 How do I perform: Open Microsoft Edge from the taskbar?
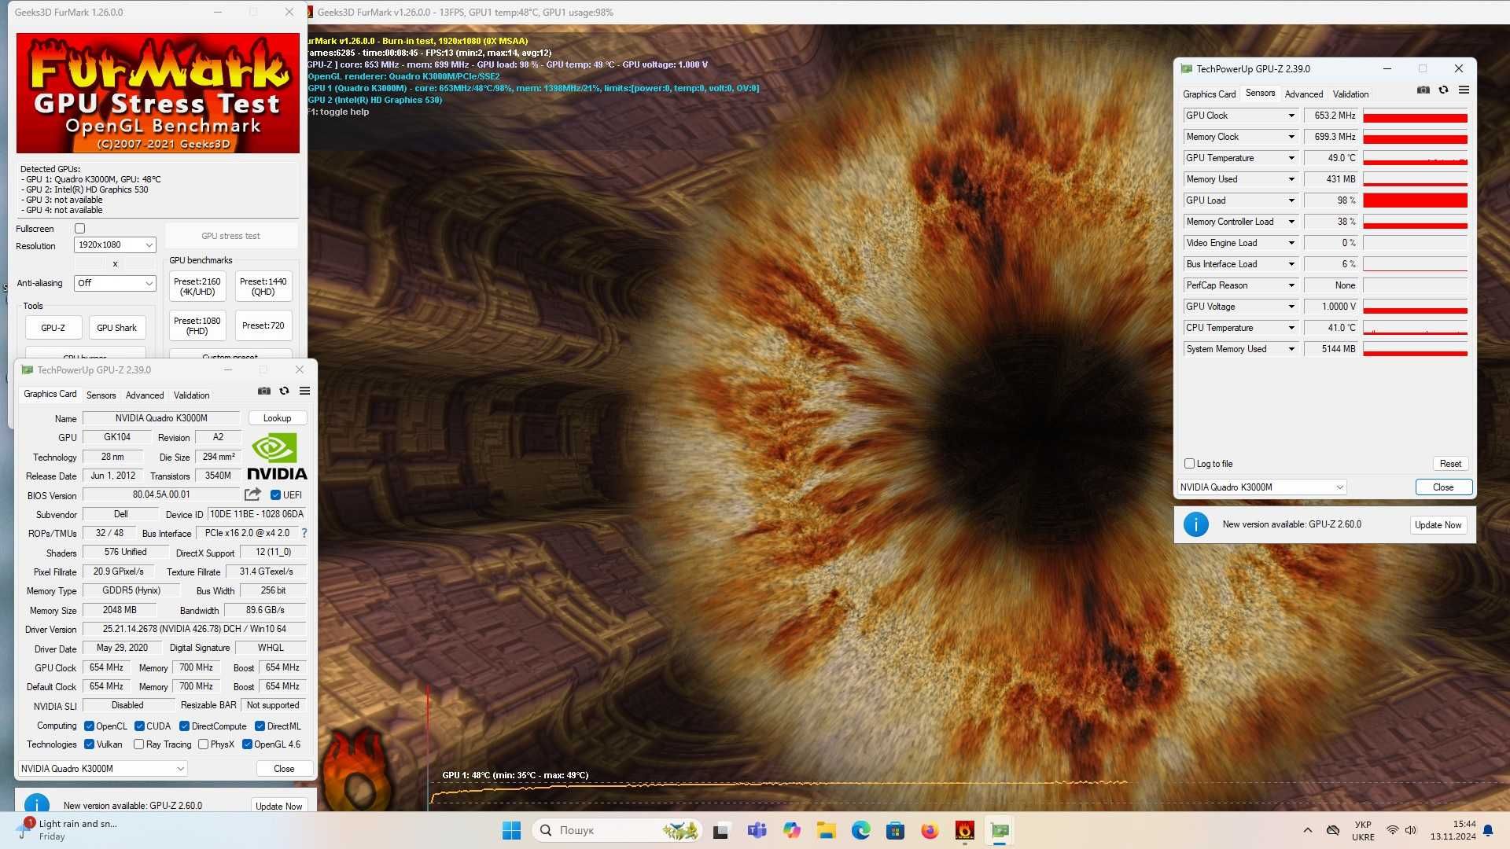(x=860, y=830)
